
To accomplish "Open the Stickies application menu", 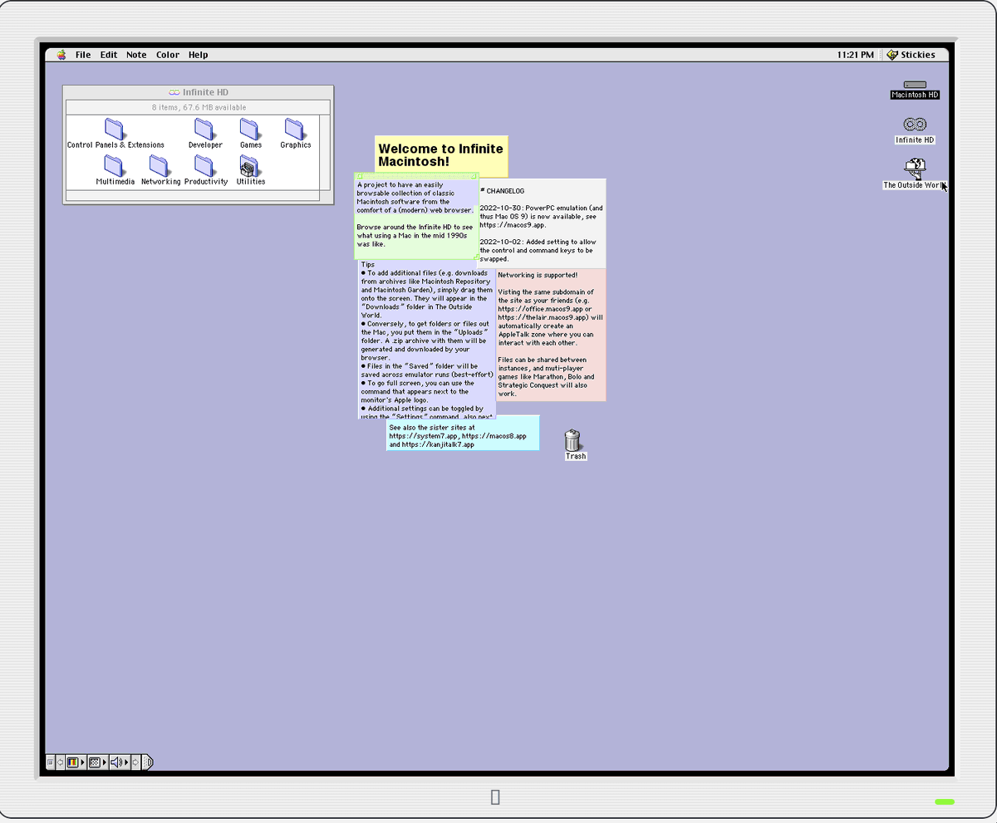I will (911, 55).
